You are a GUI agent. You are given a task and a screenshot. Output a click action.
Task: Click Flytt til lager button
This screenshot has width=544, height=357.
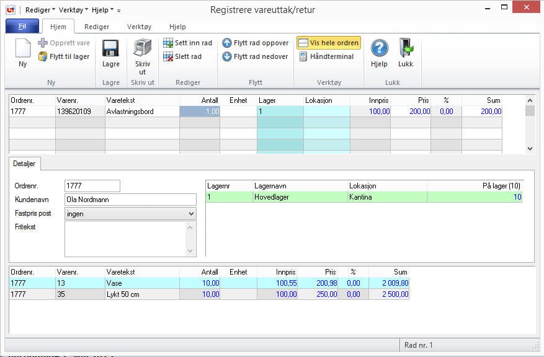(64, 56)
